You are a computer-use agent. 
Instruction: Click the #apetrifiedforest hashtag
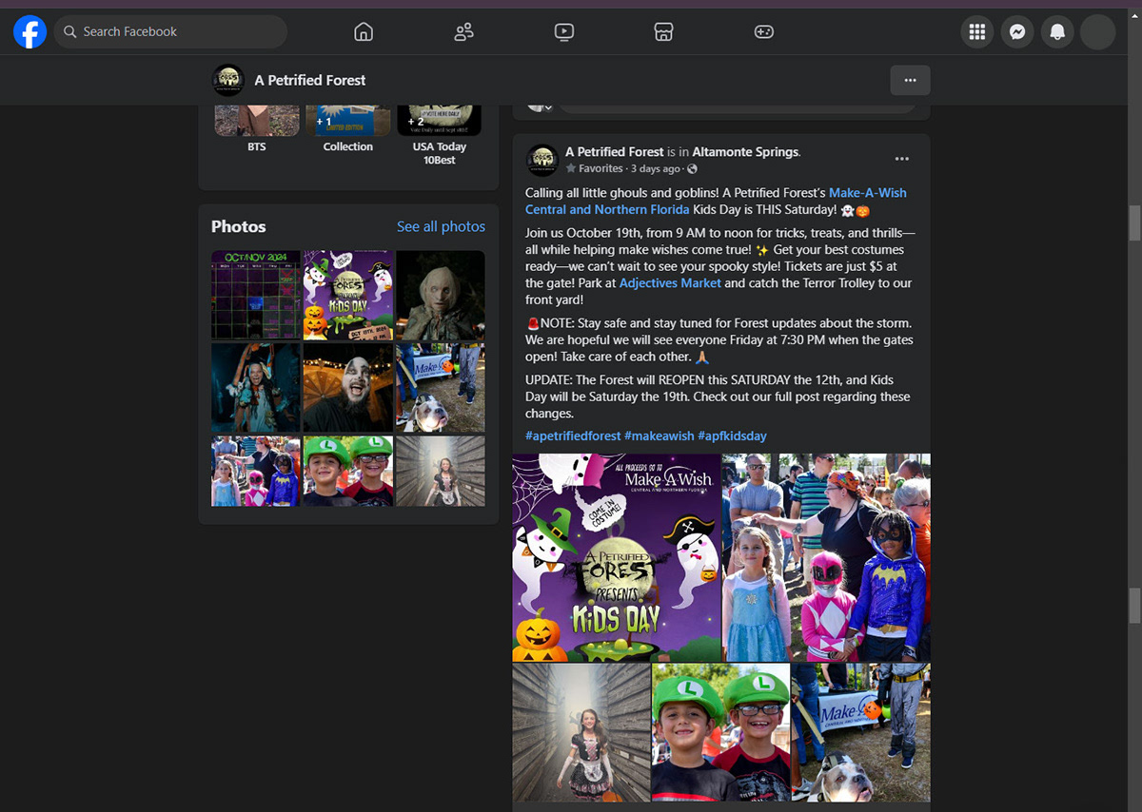[573, 435]
